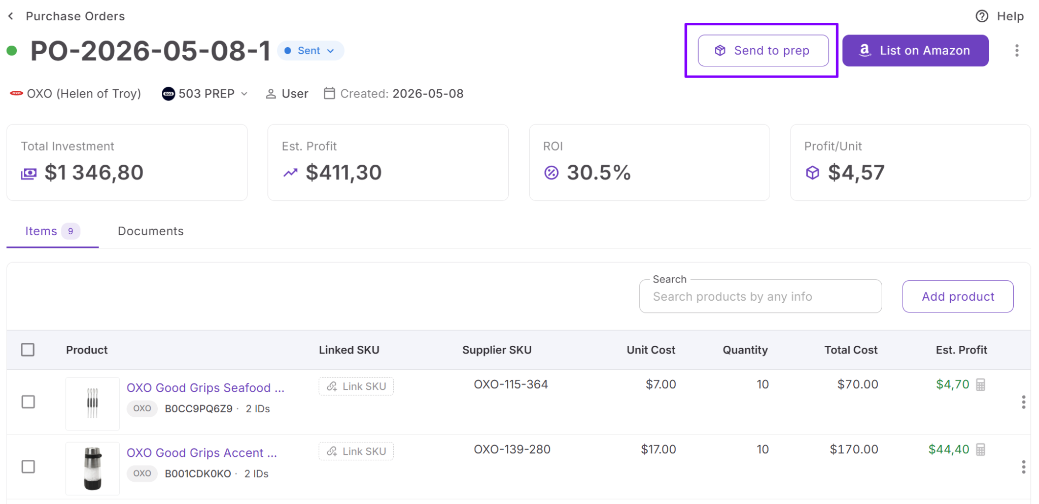
Task: Switch to the Items tab
Action: point(52,231)
